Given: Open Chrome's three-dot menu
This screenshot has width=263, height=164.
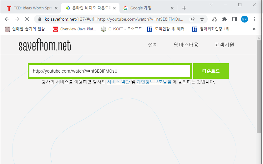Looking at the screenshot, I should click(255, 19).
